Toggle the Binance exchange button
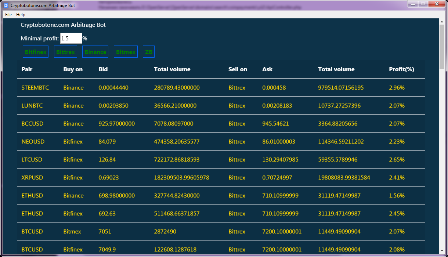Image resolution: width=448 pixels, height=257 pixels. coord(95,52)
